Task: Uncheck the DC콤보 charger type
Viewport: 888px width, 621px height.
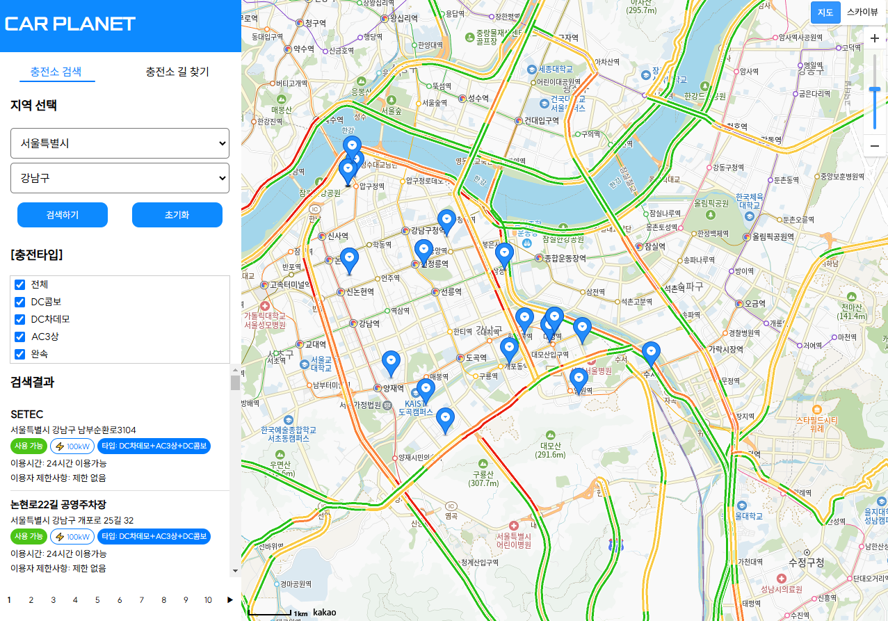Action: [20, 302]
